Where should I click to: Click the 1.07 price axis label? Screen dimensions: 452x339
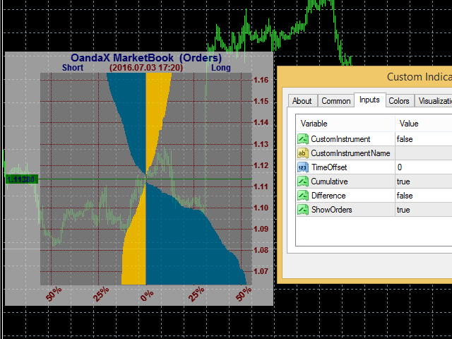(x=261, y=271)
